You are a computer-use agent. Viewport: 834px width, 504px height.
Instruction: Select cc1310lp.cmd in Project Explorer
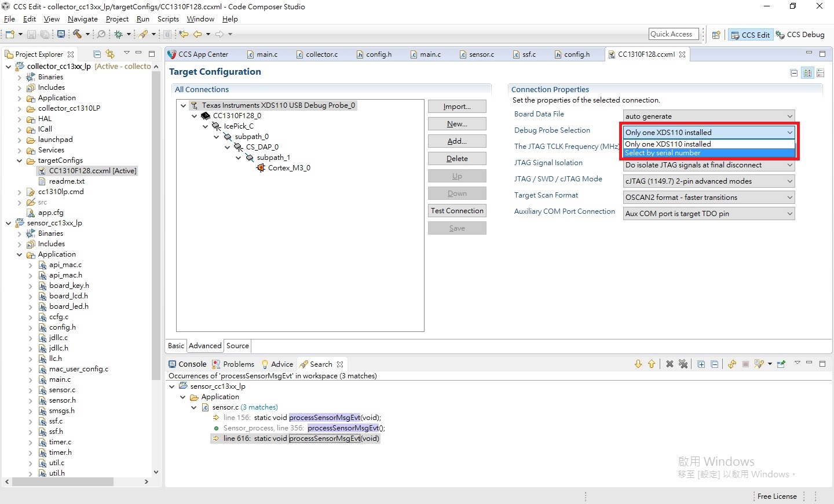pos(61,192)
